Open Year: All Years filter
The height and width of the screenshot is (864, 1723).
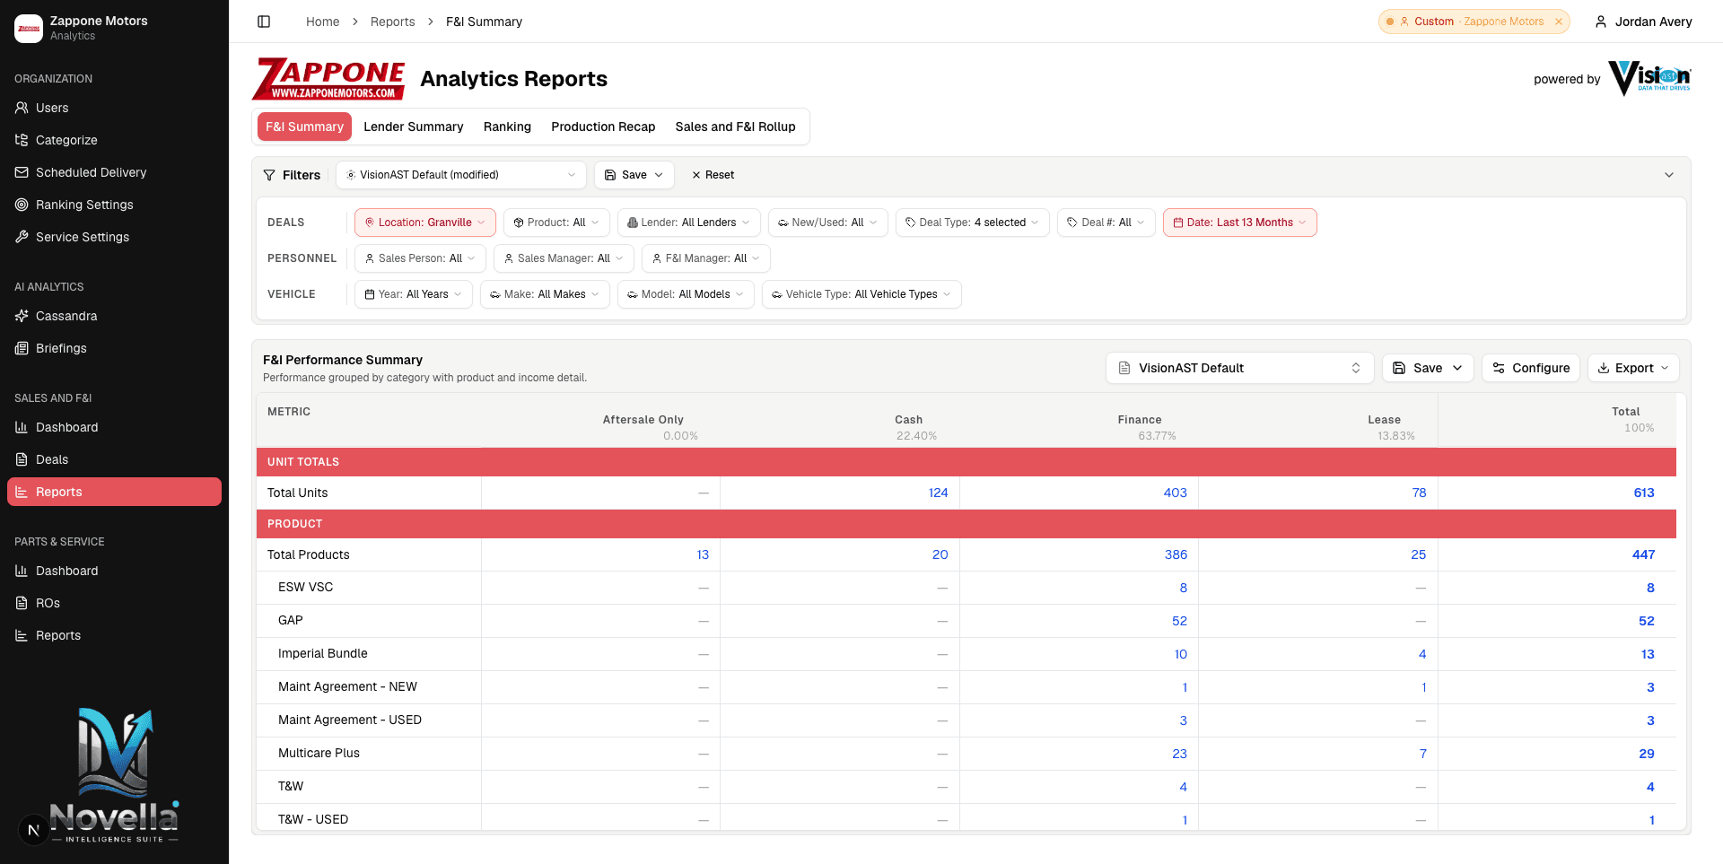point(413,294)
